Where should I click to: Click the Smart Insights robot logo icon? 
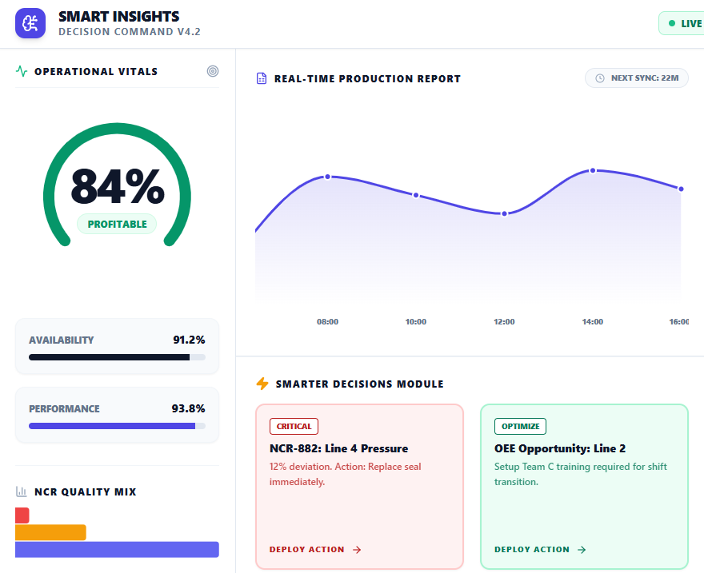tap(30, 23)
